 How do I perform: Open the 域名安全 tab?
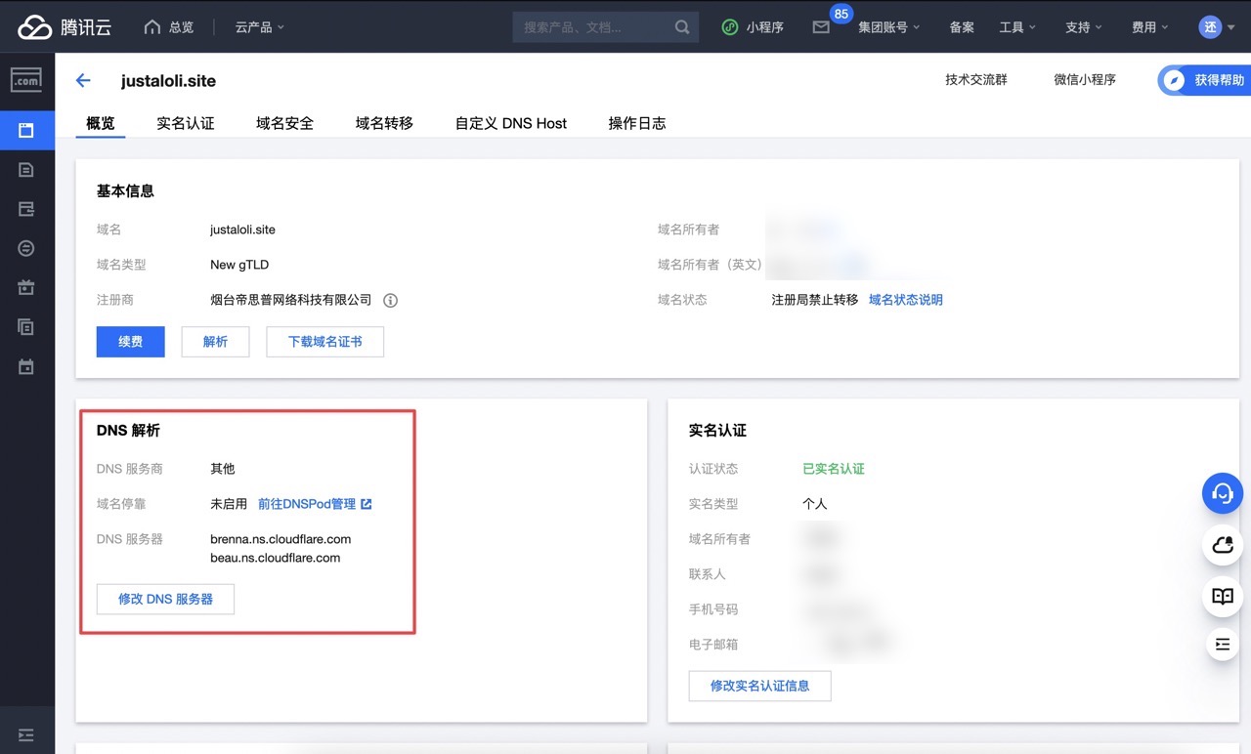(285, 123)
